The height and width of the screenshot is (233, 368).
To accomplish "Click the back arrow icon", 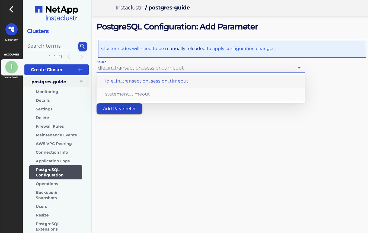I will tap(11, 9).
